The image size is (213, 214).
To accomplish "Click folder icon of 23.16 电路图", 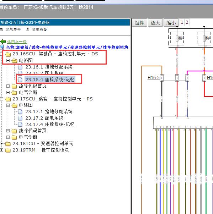I will 14,60.
